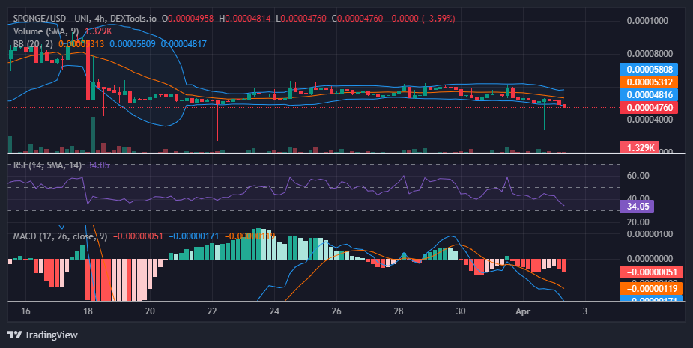Click date label 18 on time axis
This screenshot has height=348, width=693.
pyautogui.click(x=88, y=311)
